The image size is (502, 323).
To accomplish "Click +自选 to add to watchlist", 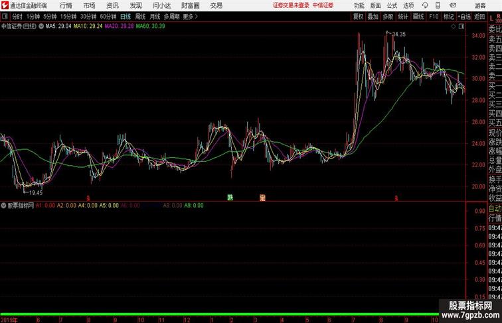I will click(x=464, y=17).
